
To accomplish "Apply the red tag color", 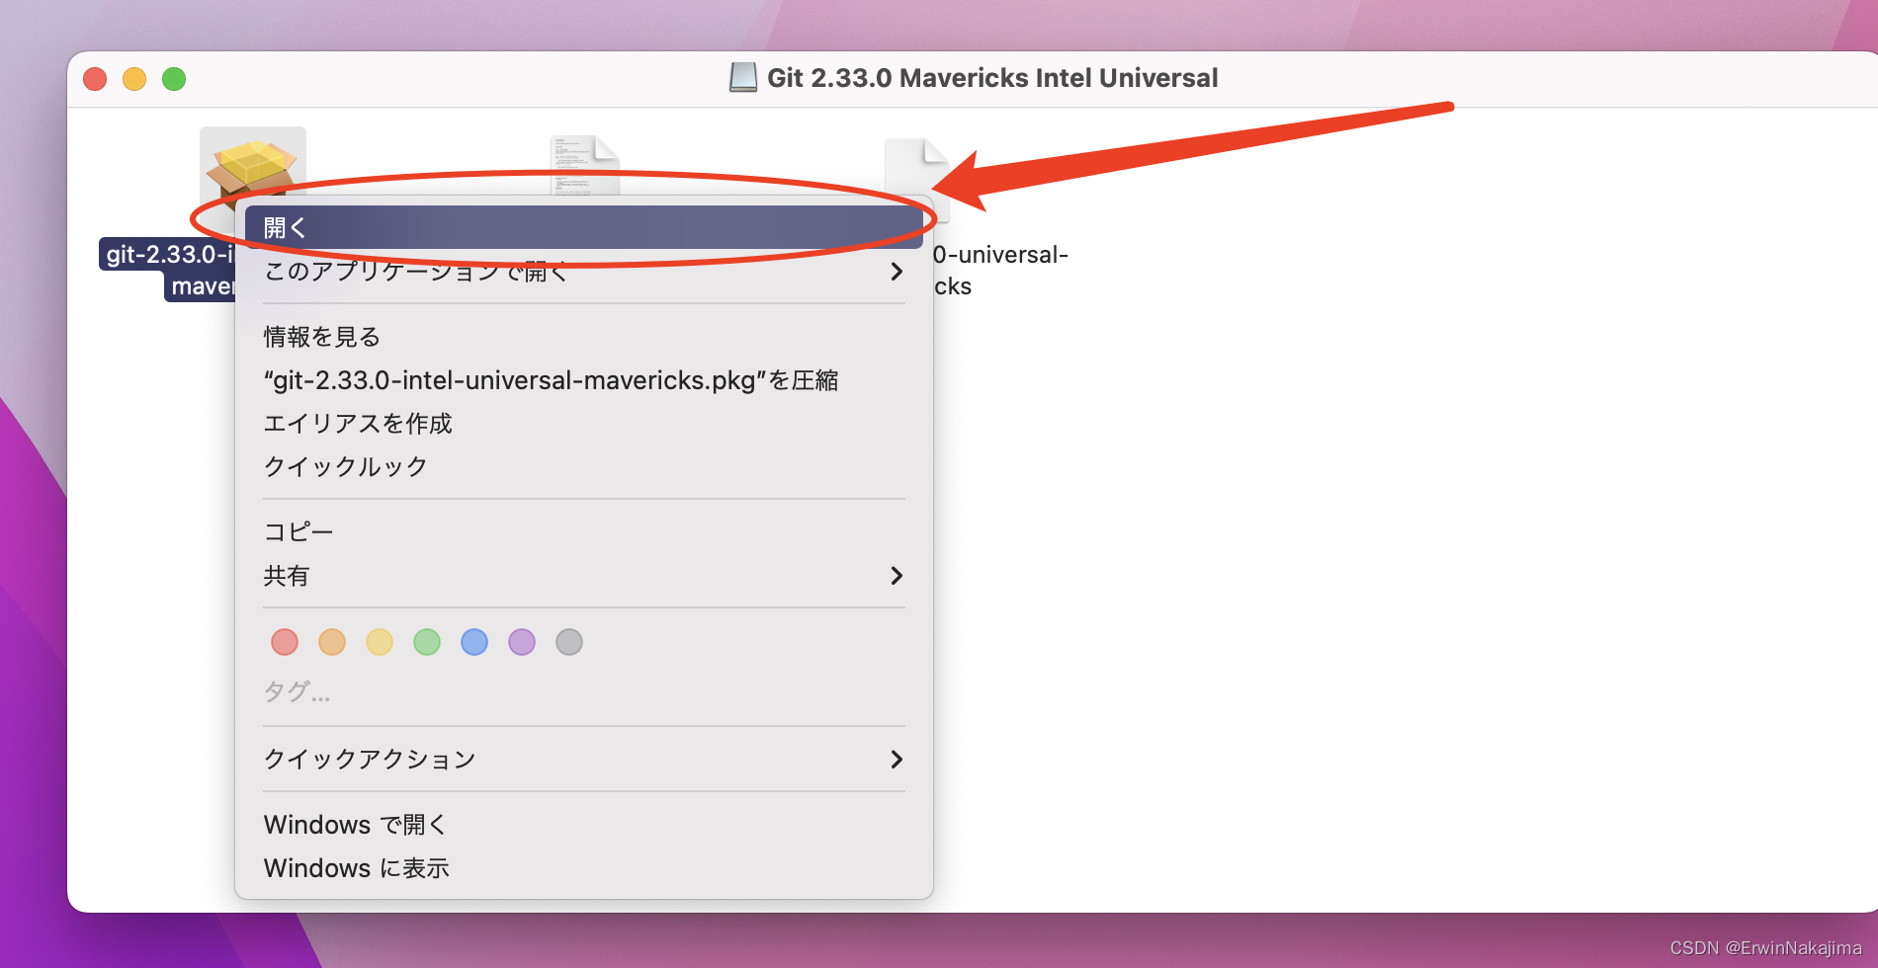I will [285, 642].
